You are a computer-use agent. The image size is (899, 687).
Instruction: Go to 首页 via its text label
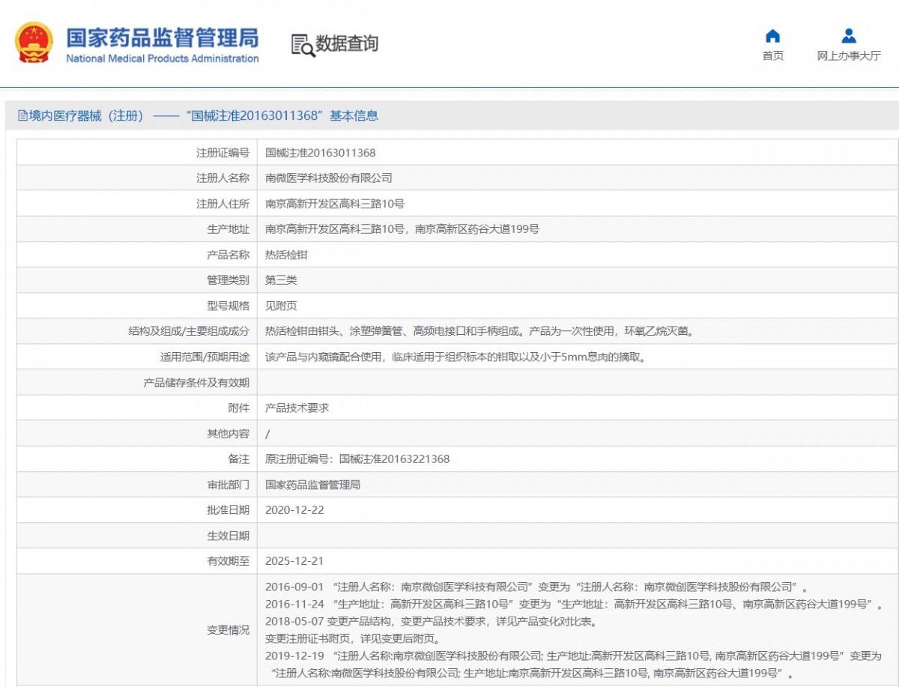772,56
